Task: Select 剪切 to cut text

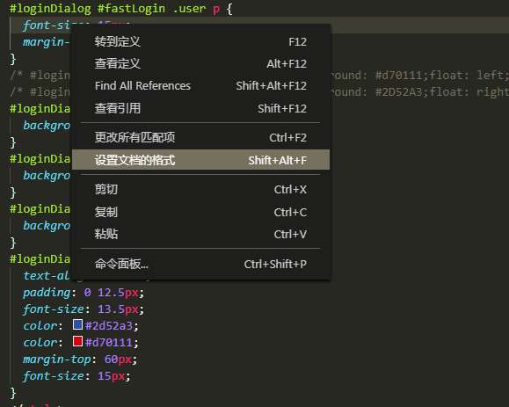Action: coord(200,189)
